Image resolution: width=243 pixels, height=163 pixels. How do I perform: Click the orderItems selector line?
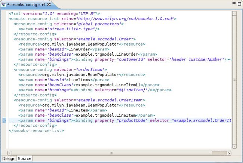60,70
